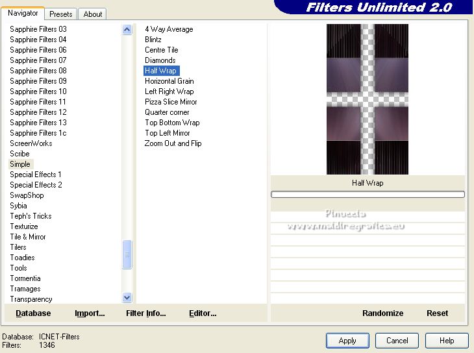Viewport: 474px width, 353px height.
Task: Select the Zoom Out and Flip filter
Action: (173, 143)
